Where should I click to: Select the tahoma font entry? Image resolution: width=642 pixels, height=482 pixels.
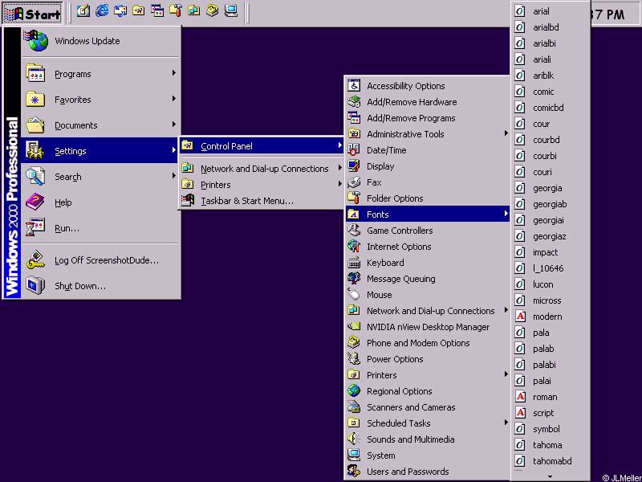coord(551,445)
